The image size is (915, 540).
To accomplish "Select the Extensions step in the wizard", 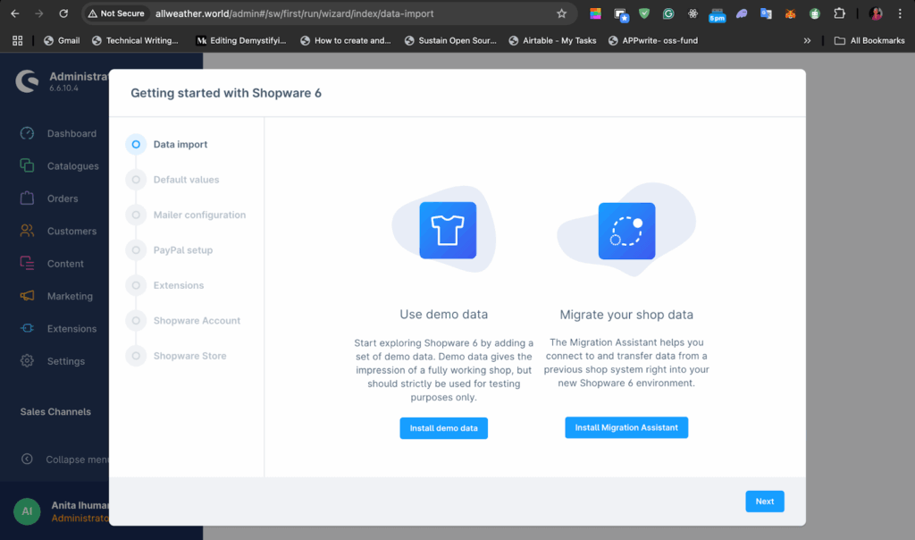I will pyautogui.click(x=165, y=285).
